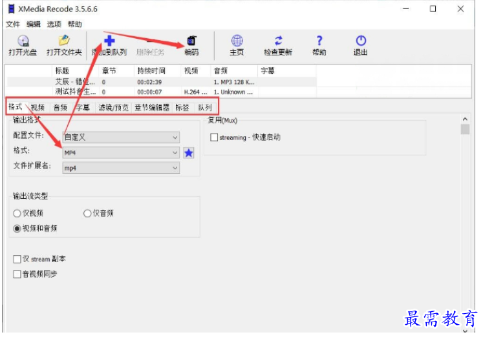Click the Add to Queue (添加到队列) plus icon
Image resolution: width=483 pixels, height=339 pixels.
[109, 41]
